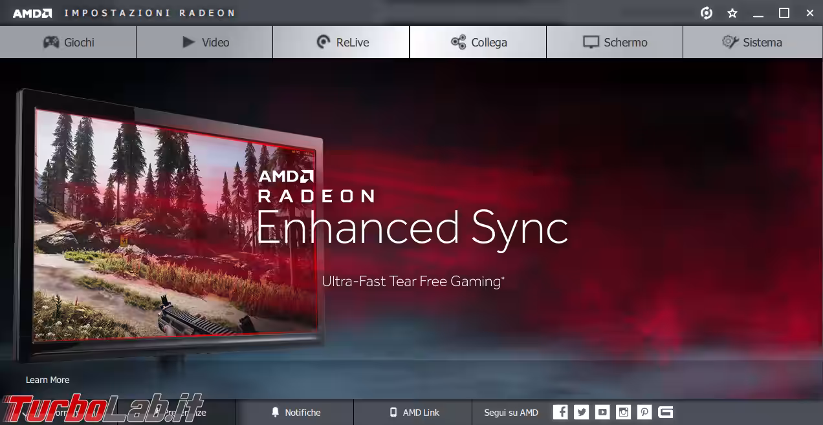This screenshot has width=823, height=425.
Task: Click the Learn More link
Action: click(x=47, y=380)
